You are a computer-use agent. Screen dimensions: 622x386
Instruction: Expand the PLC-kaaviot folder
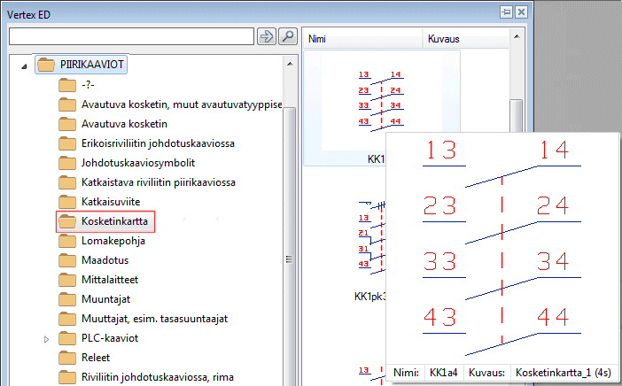click(47, 338)
